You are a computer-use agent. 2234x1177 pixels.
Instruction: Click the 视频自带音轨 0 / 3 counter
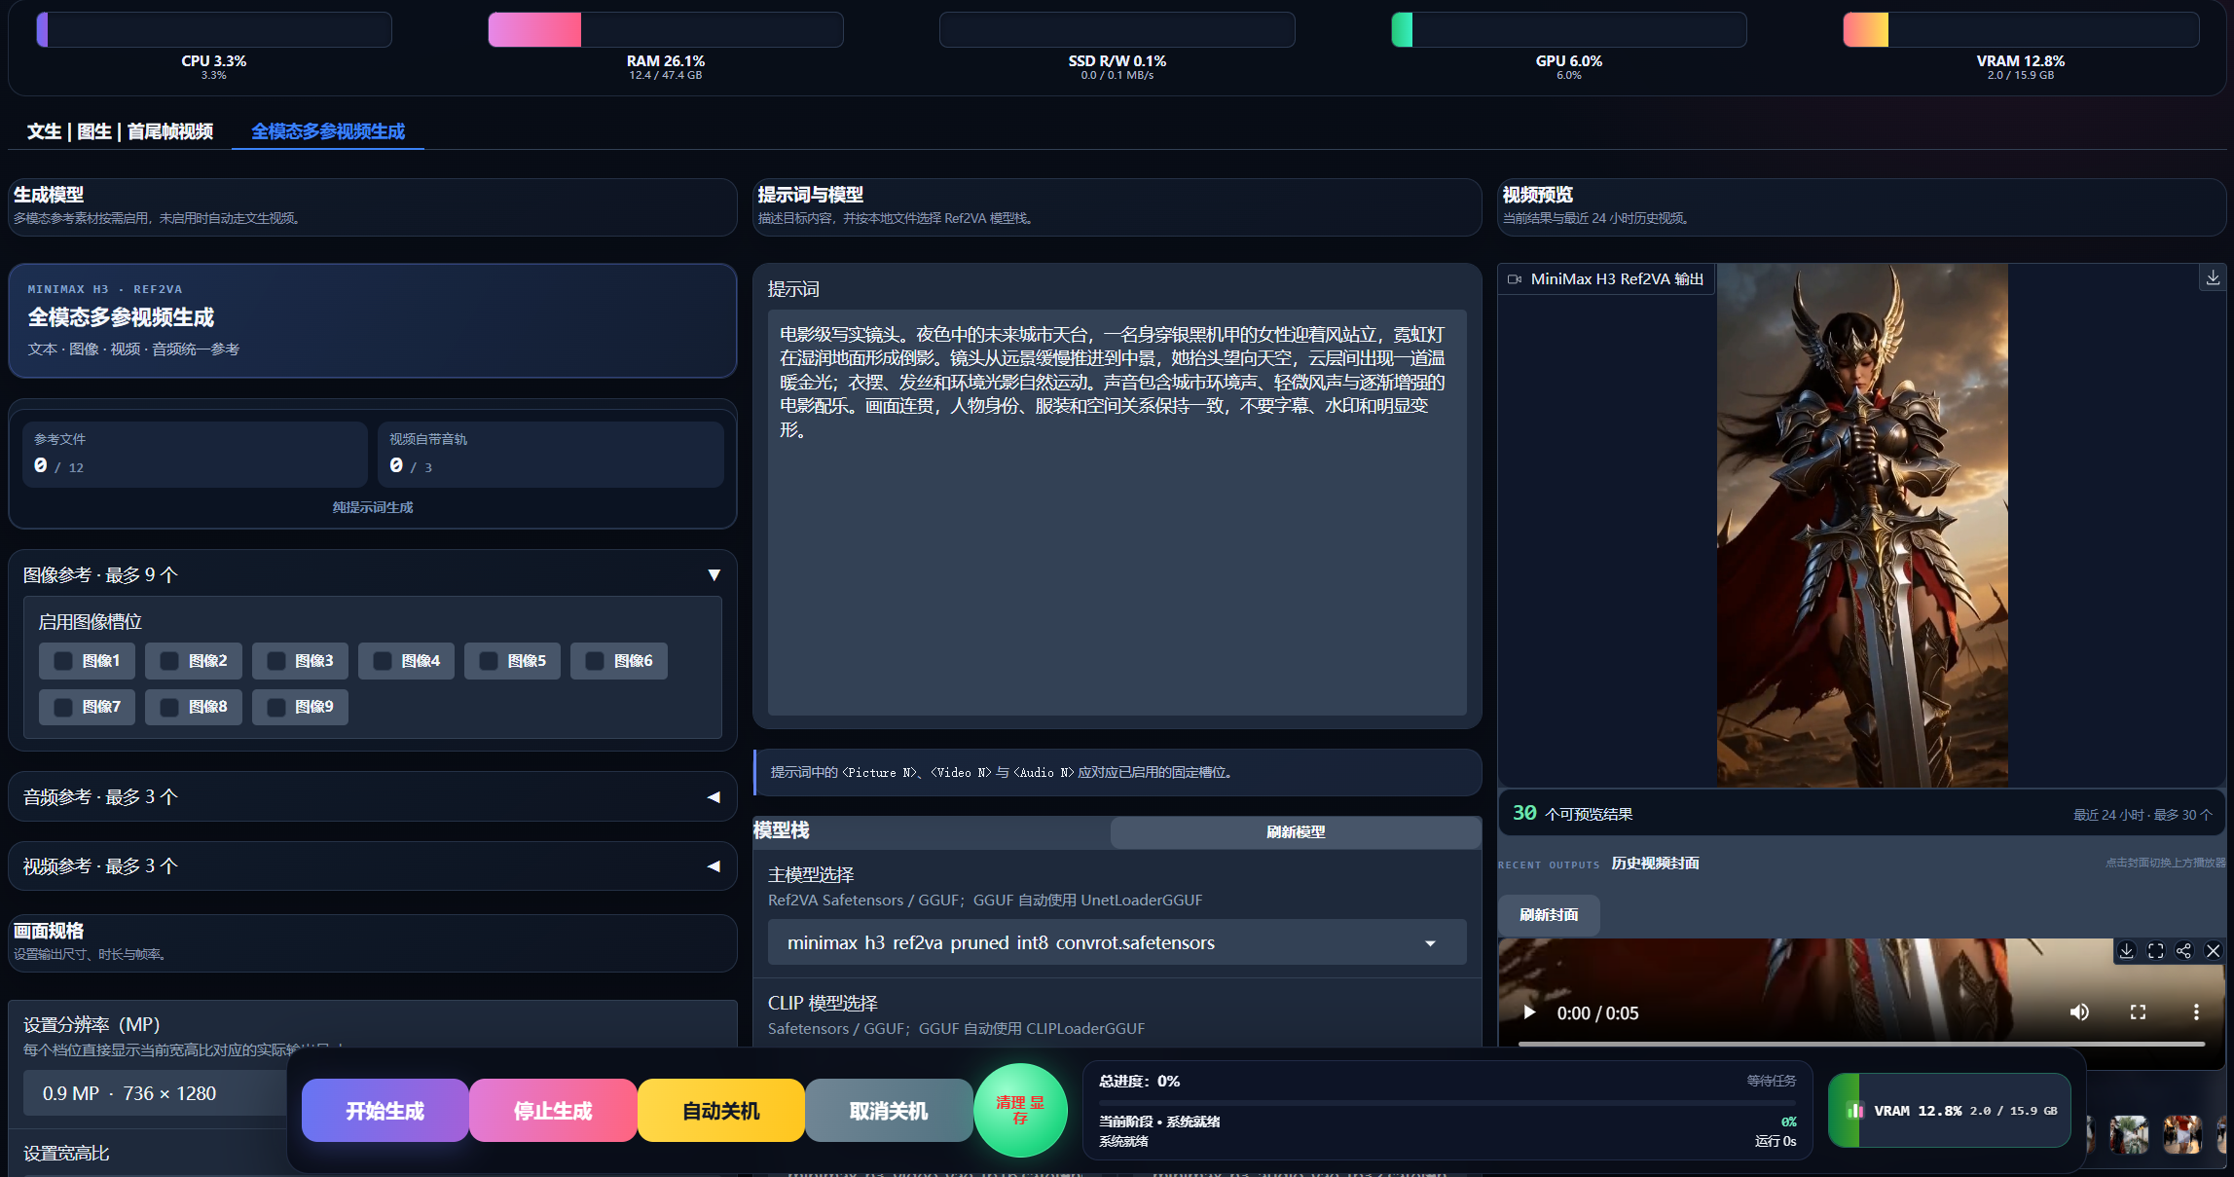click(550, 454)
